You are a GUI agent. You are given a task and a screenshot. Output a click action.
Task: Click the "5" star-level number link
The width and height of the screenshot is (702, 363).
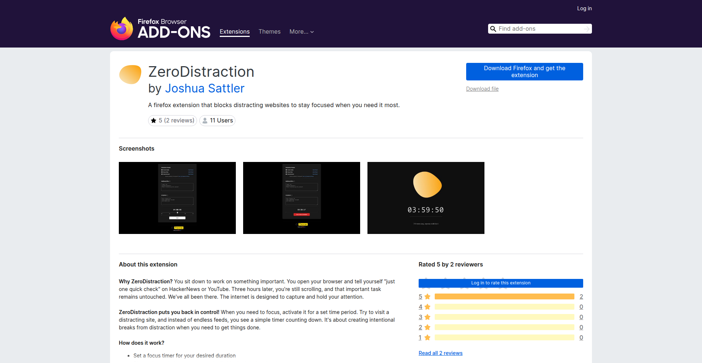click(420, 296)
